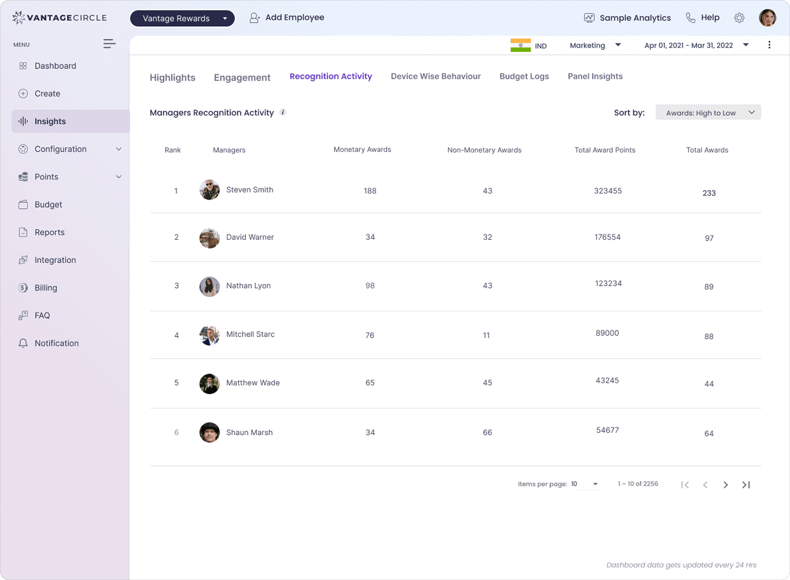Collapse the sidebar with the hamburger icon

[x=109, y=43]
